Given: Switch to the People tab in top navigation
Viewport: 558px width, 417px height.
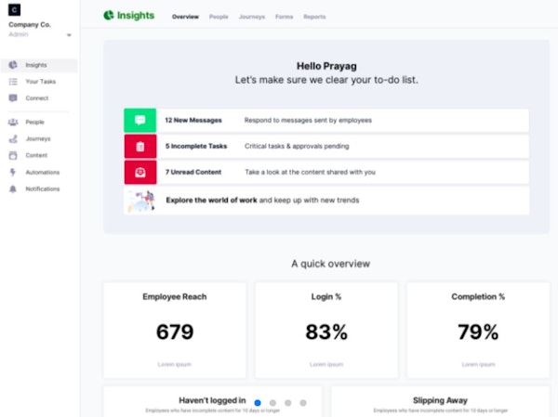Looking at the screenshot, I should pos(219,17).
